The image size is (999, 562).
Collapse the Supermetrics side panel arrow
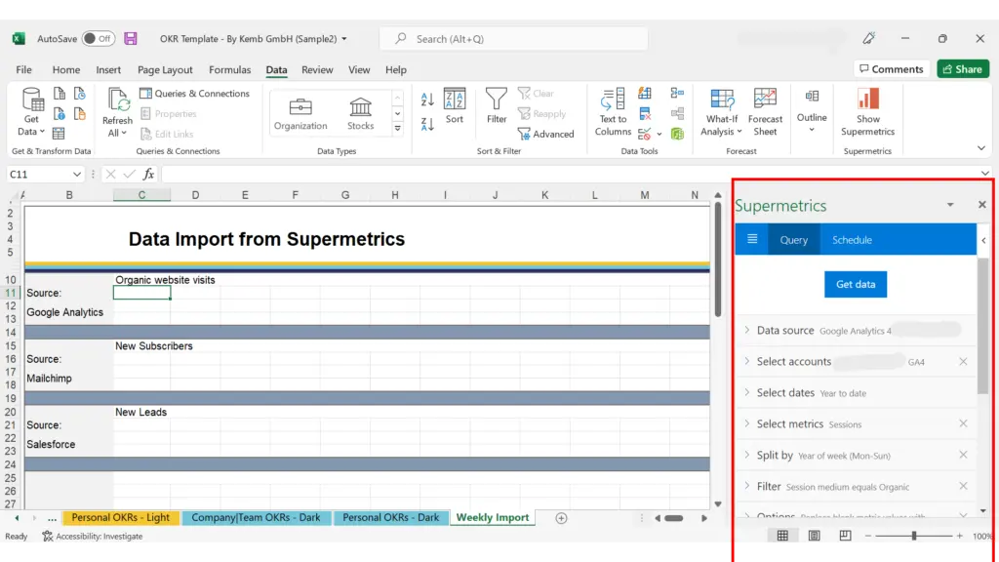pos(983,240)
